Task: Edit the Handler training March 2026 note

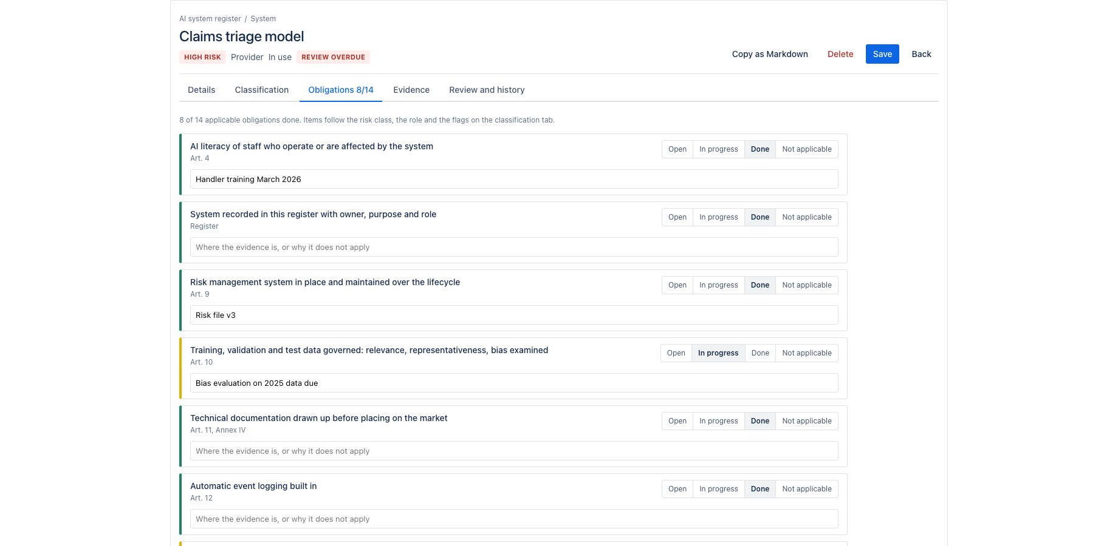Action: [514, 179]
